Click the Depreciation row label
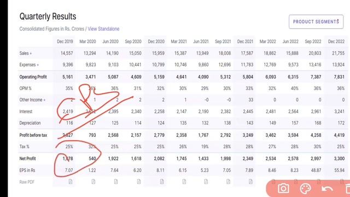The image size is (350, 197). coord(30,123)
